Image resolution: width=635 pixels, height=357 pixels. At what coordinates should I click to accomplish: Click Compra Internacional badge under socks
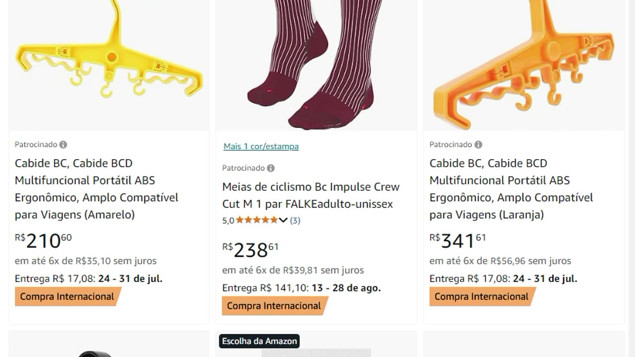(274, 306)
